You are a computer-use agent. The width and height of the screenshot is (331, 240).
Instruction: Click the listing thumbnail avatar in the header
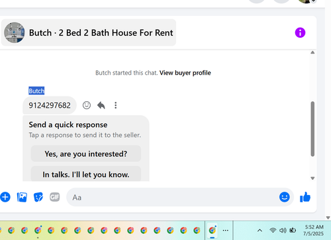15,32
